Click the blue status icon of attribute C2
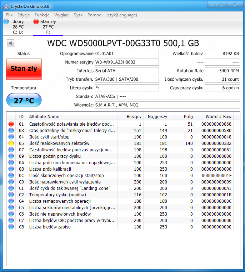The width and height of the screenshot is (245, 272). click(x=11, y=195)
